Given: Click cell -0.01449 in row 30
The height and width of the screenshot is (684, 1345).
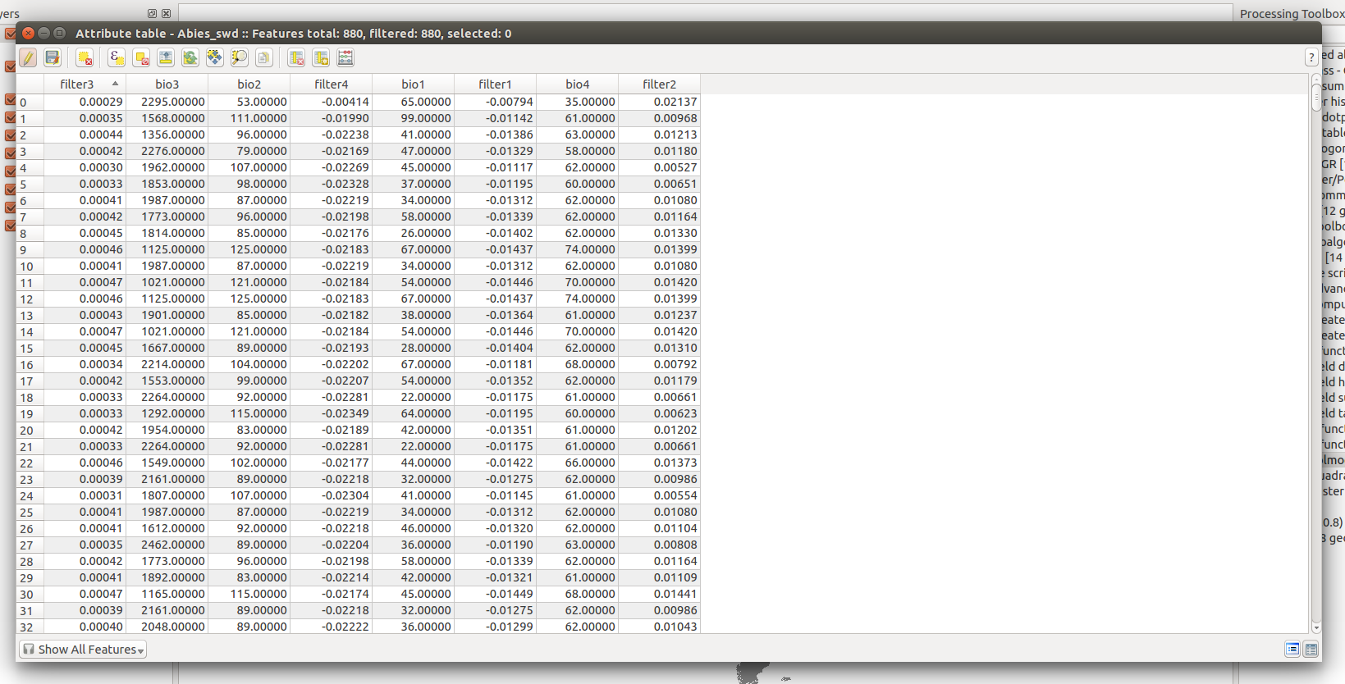Looking at the screenshot, I should point(495,594).
